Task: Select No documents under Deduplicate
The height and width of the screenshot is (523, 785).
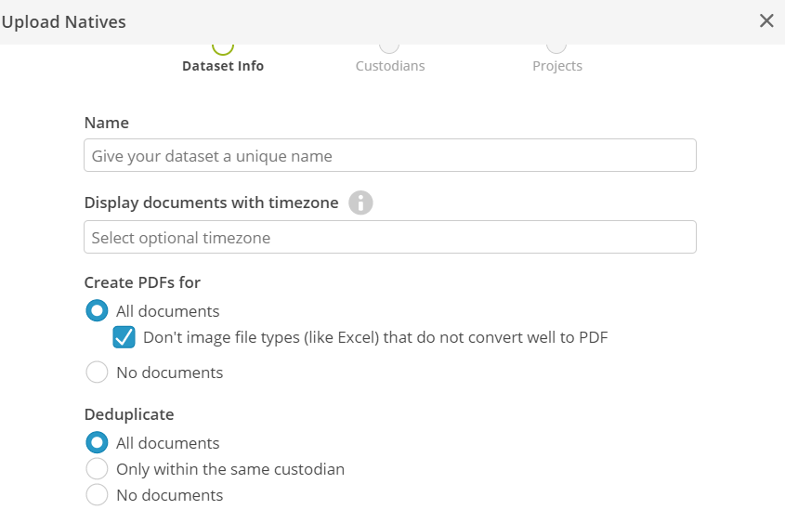Action: pos(97,494)
